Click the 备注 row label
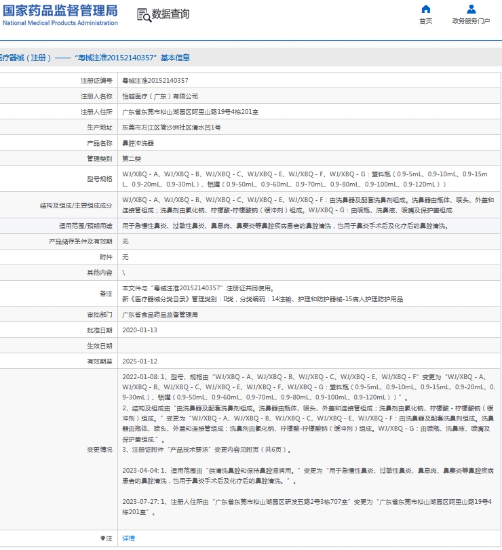Image resolution: width=502 pixels, height=550 pixels. click(106, 294)
